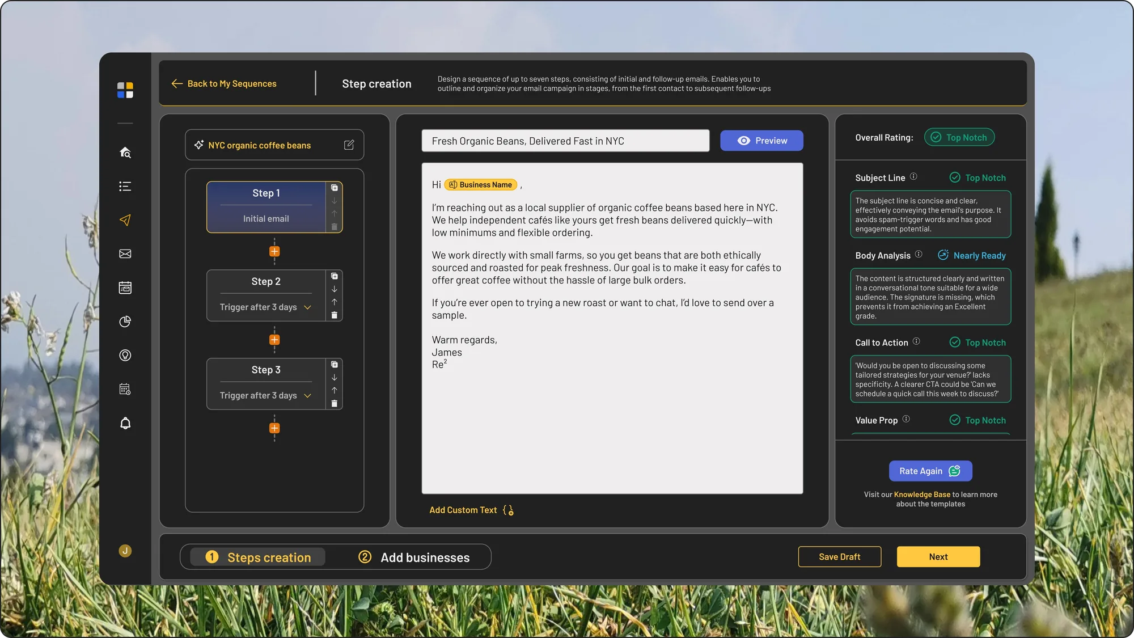Click the user avatar J icon

(x=125, y=551)
